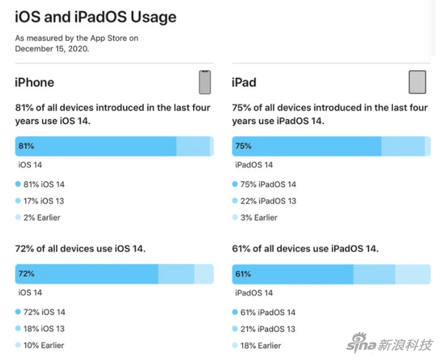Click the iPhone device icon

pos(204,82)
